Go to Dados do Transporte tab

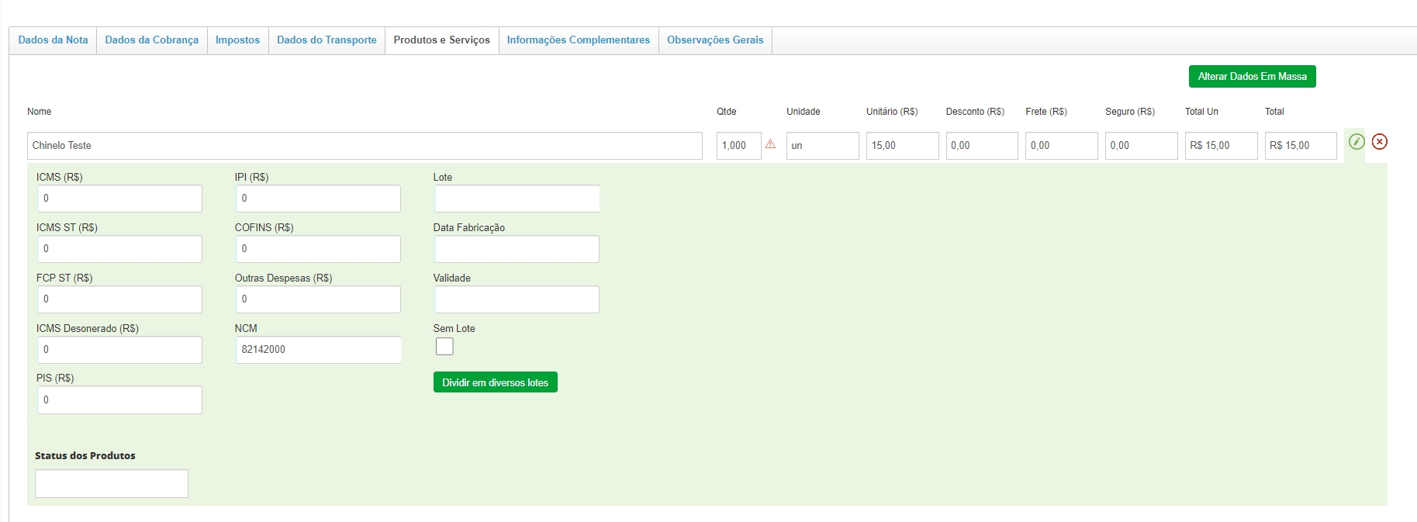[327, 40]
